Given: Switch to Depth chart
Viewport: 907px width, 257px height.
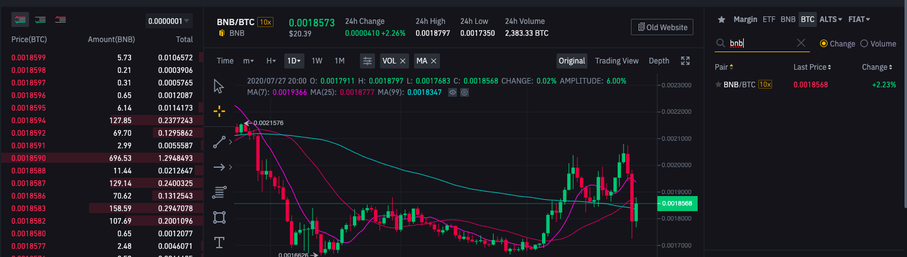Looking at the screenshot, I should tap(659, 61).
